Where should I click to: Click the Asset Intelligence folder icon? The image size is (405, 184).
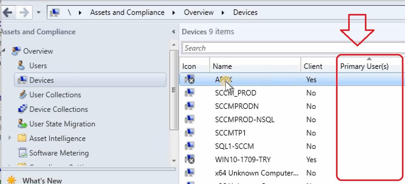pos(22,138)
